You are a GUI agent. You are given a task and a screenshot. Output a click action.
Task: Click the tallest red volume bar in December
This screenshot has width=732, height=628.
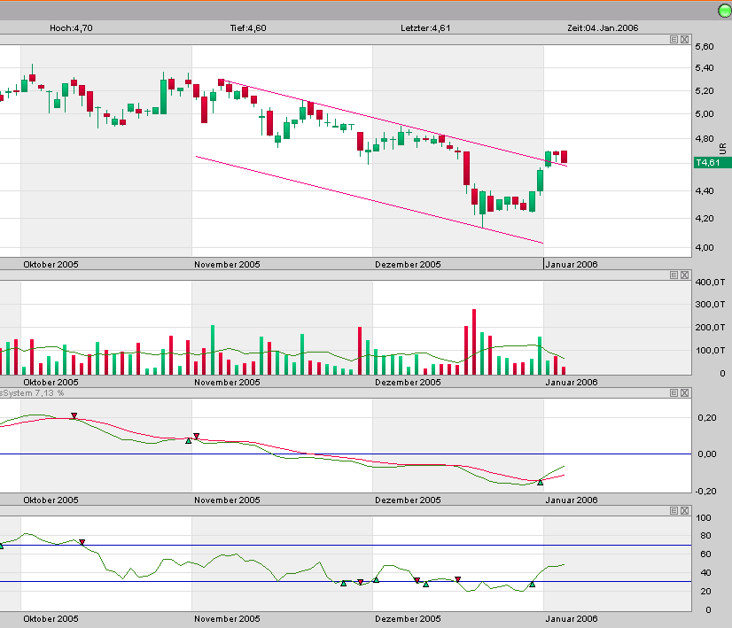point(474,342)
